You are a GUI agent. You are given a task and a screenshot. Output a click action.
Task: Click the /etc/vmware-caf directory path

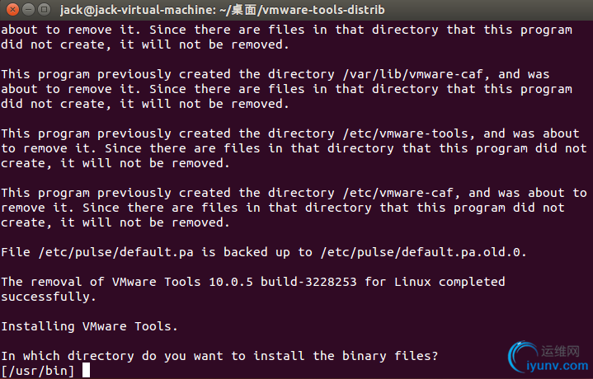(398, 193)
